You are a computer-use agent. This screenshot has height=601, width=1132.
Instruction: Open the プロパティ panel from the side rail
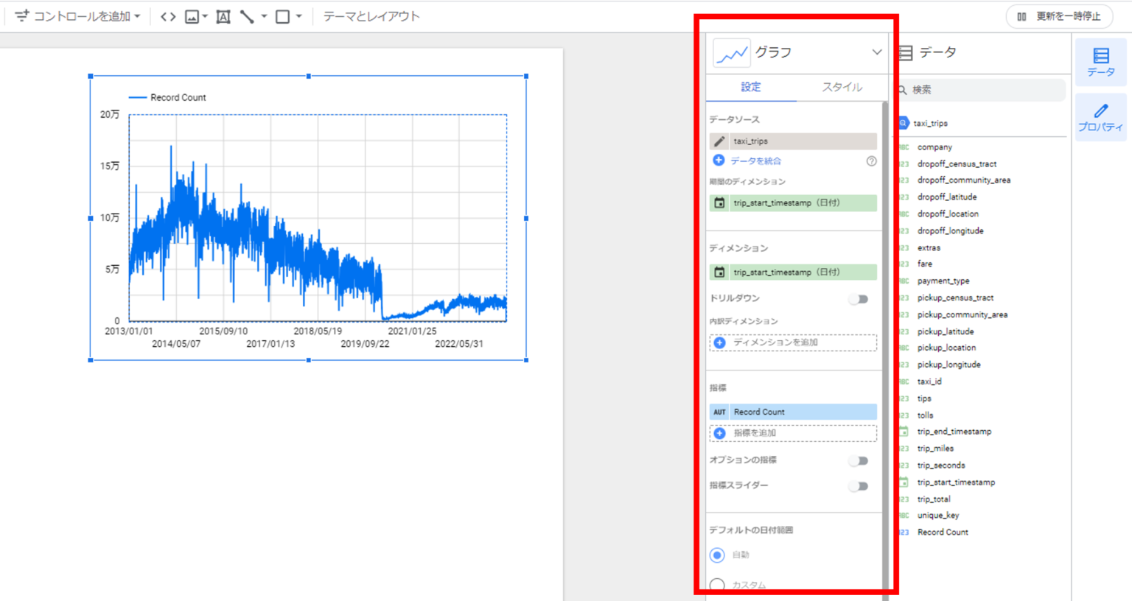pos(1100,118)
